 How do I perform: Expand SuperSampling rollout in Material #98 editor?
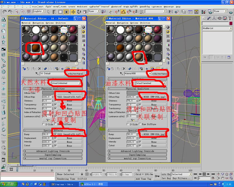coord(137,155)
